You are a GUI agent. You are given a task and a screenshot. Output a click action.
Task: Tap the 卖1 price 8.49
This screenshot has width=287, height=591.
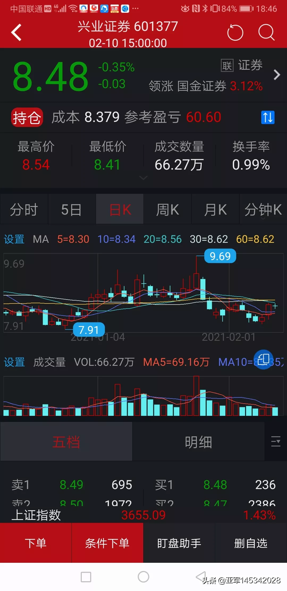[x=71, y=485]
